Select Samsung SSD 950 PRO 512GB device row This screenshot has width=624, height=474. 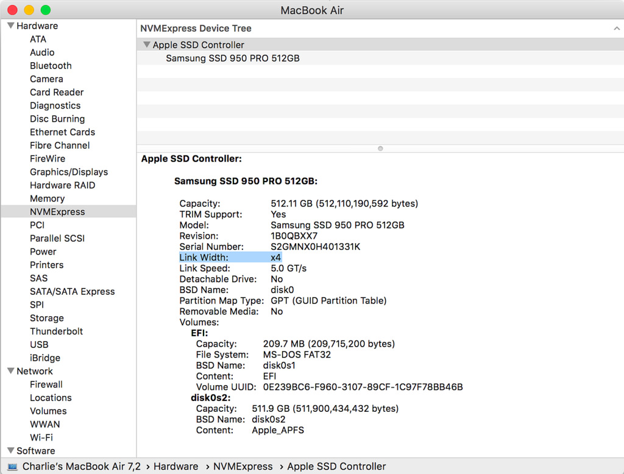point(380,58)
